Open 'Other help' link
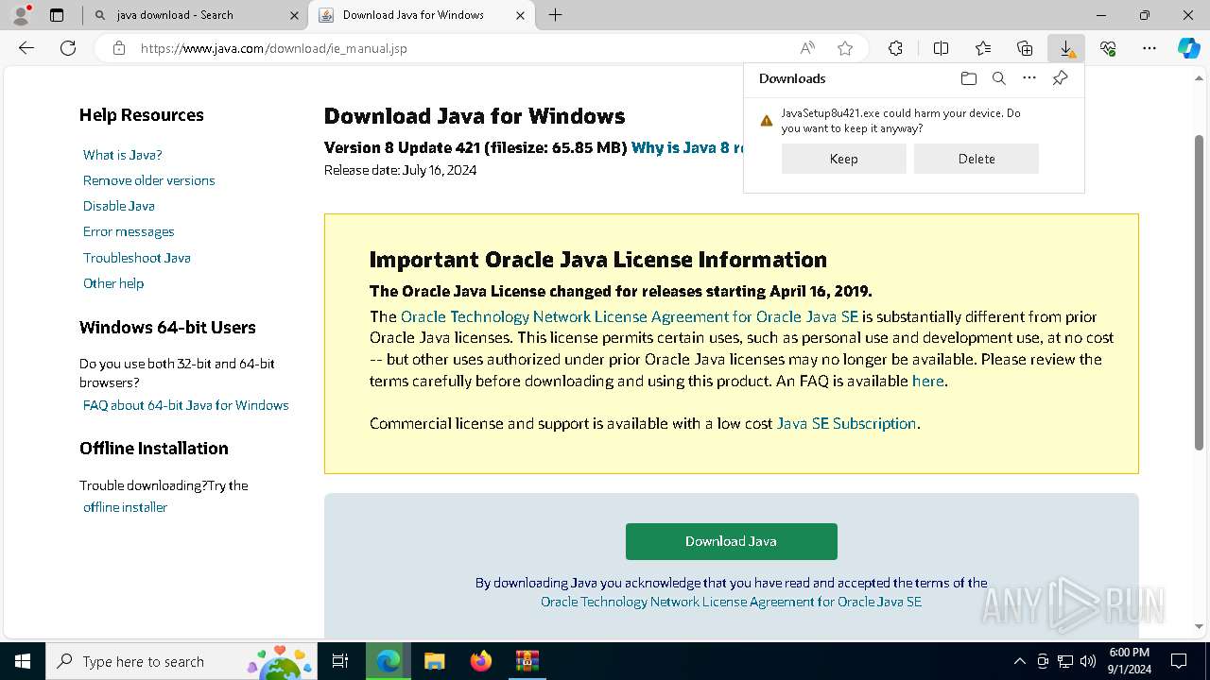 (x=113, y=283)
